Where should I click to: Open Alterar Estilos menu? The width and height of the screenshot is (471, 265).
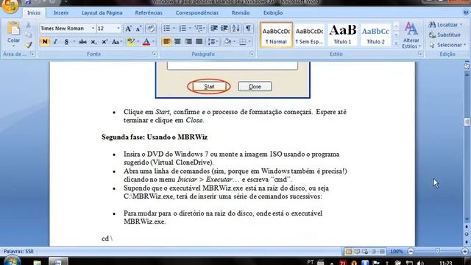(x=411, y=35)
